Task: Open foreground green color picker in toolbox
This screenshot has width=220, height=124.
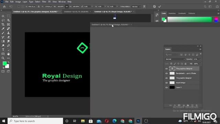Action: click(4, 63)
